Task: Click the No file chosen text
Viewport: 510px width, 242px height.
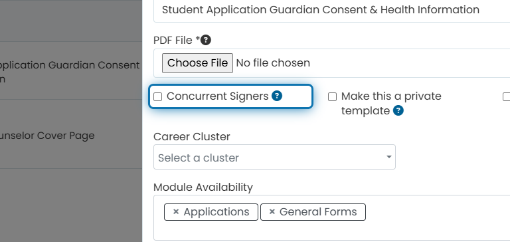Action: pos(273,63)
